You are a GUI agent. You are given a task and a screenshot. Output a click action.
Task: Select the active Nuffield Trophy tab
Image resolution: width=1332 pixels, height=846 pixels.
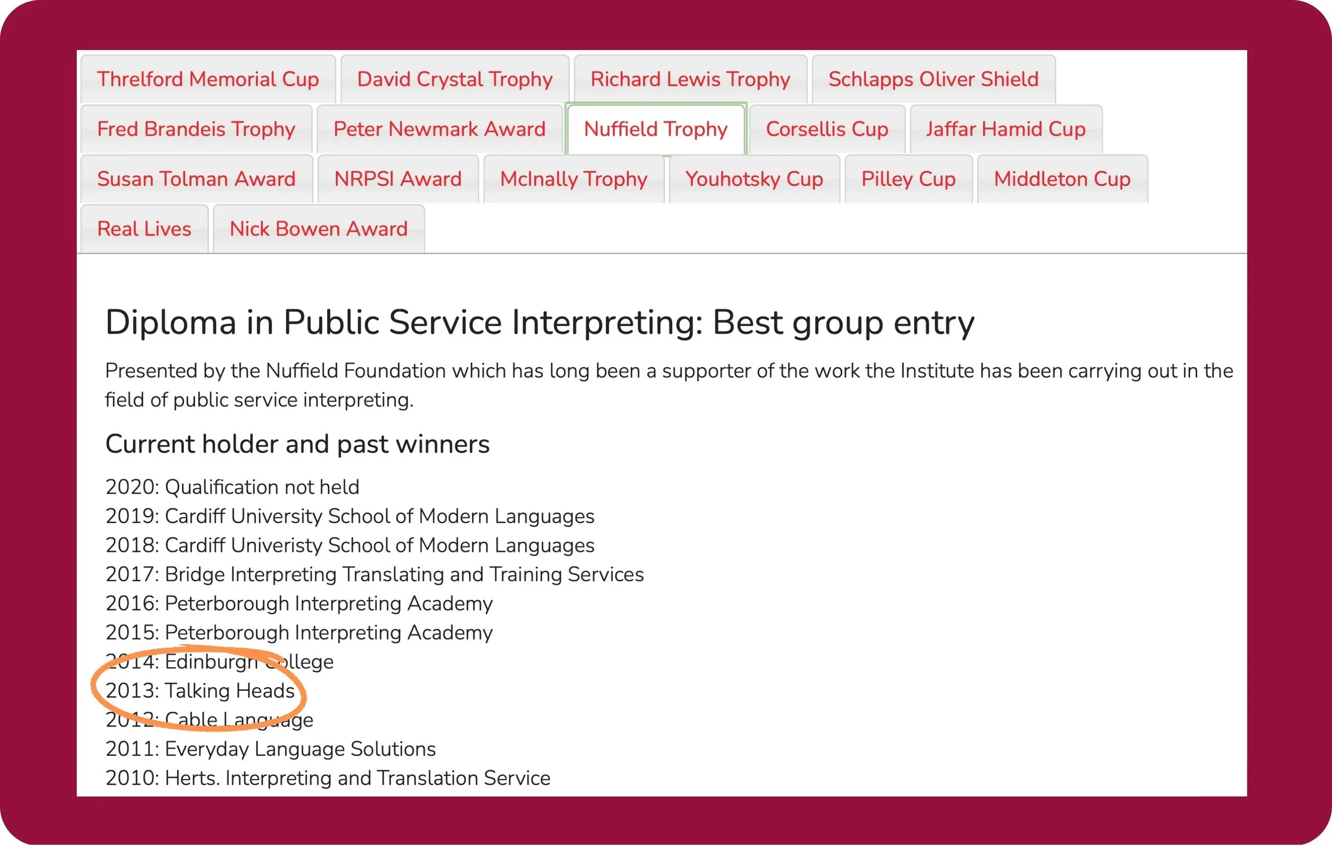click(655, 129)
